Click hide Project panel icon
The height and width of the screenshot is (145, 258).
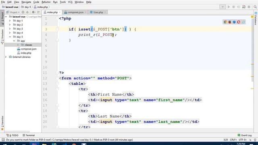click(x=39, y=12)
